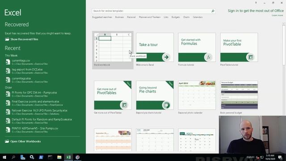Choose Planners and Trackers suggested search
Viewport: 286px width, 161px height.
[x=150, y=17]
